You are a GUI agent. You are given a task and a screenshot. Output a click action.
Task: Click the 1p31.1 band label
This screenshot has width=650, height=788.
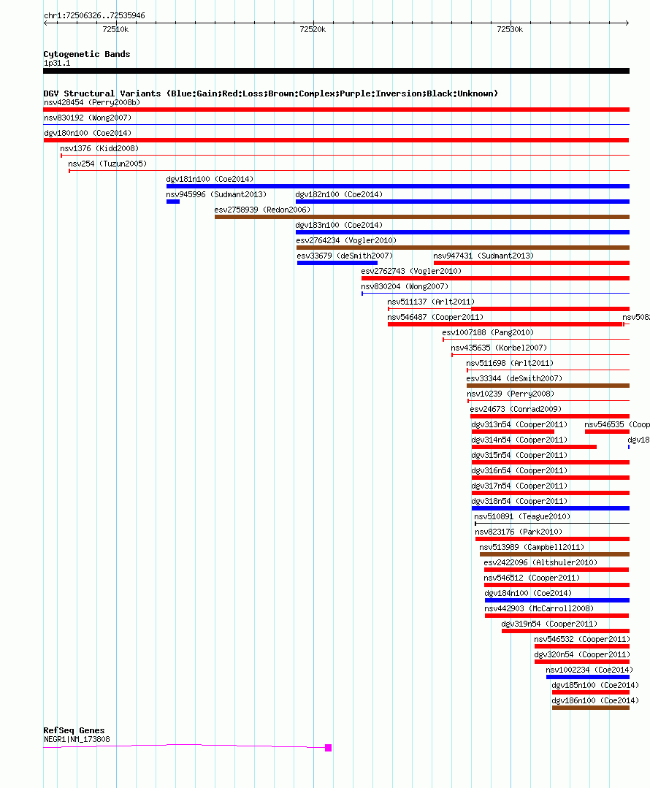coord(57,63)
